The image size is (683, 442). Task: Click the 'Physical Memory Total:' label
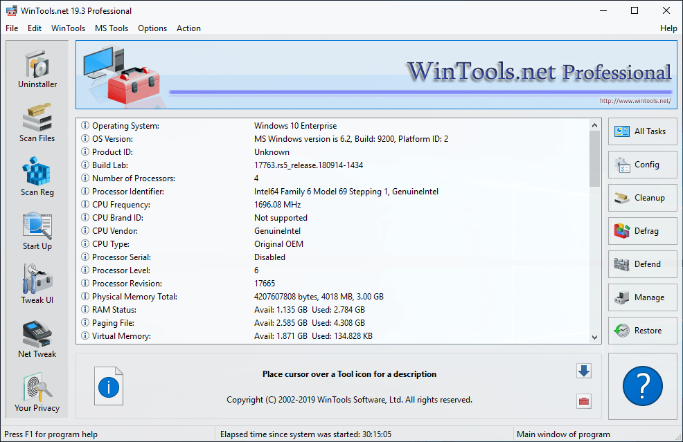(134, 297)
